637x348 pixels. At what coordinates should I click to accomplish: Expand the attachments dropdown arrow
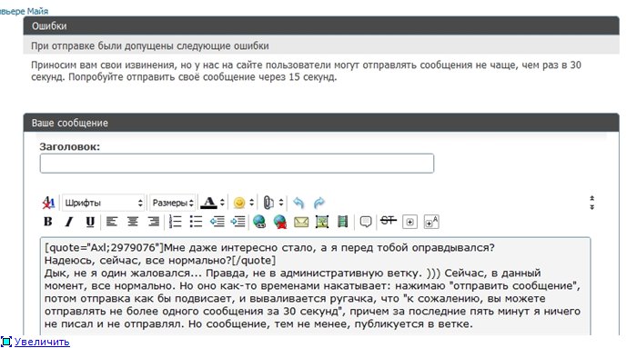coord(280,203)
